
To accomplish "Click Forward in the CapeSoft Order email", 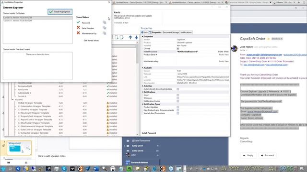I will [267, 155].
